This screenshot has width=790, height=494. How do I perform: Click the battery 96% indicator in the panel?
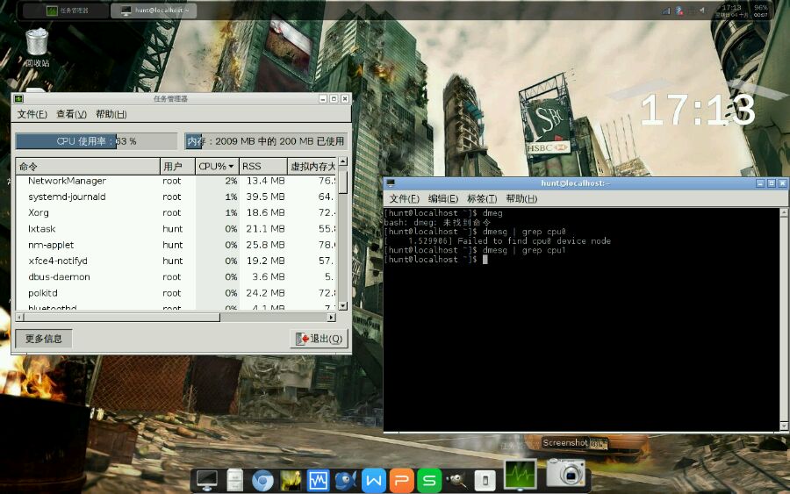coord(760,11)
